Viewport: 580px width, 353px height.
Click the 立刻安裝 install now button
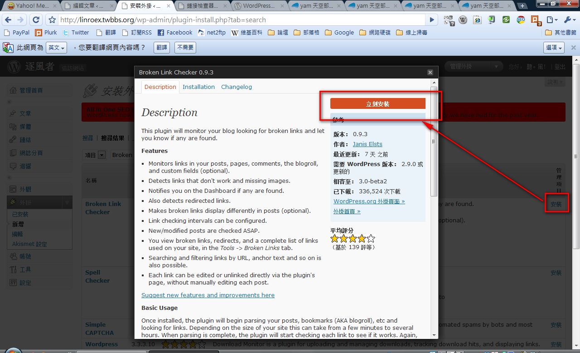click(378, 103)
